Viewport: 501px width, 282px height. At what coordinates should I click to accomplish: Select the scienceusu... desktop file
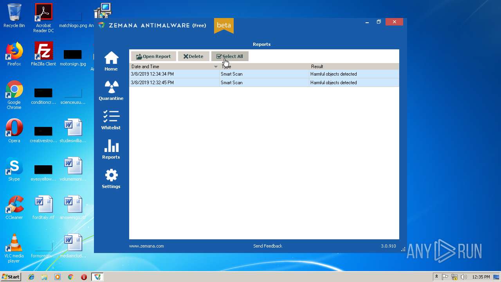tap(73, 96)
